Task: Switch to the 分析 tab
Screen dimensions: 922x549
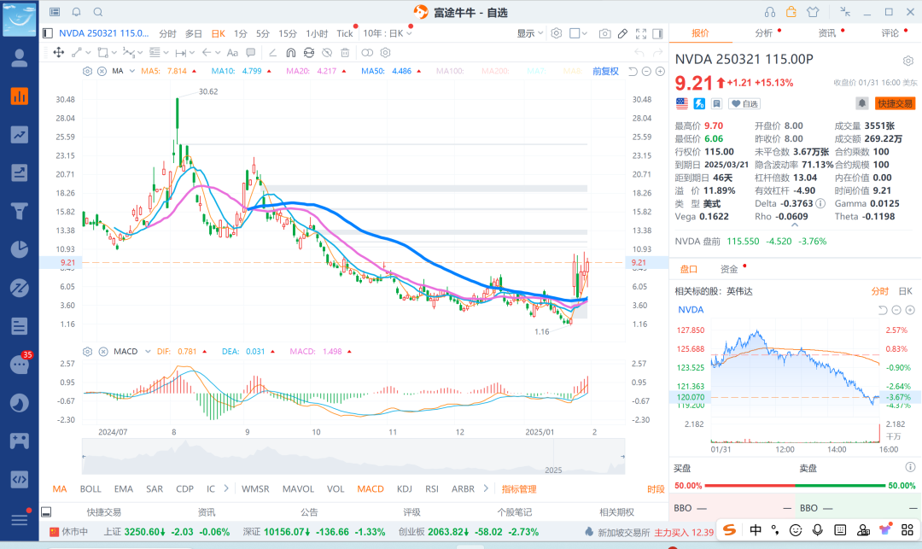Action: point(763,33)
